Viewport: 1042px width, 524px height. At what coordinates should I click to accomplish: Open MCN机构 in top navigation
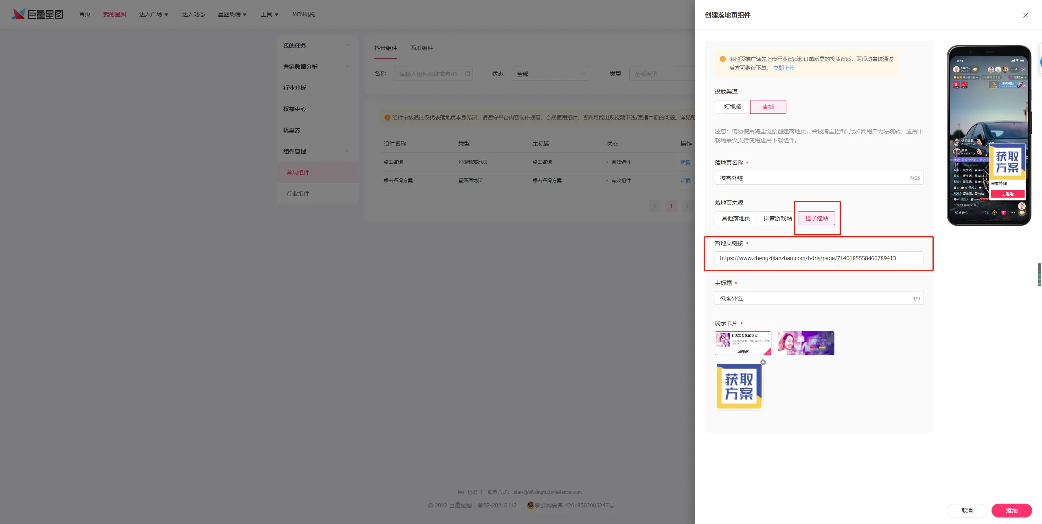[x=303, y=14]
